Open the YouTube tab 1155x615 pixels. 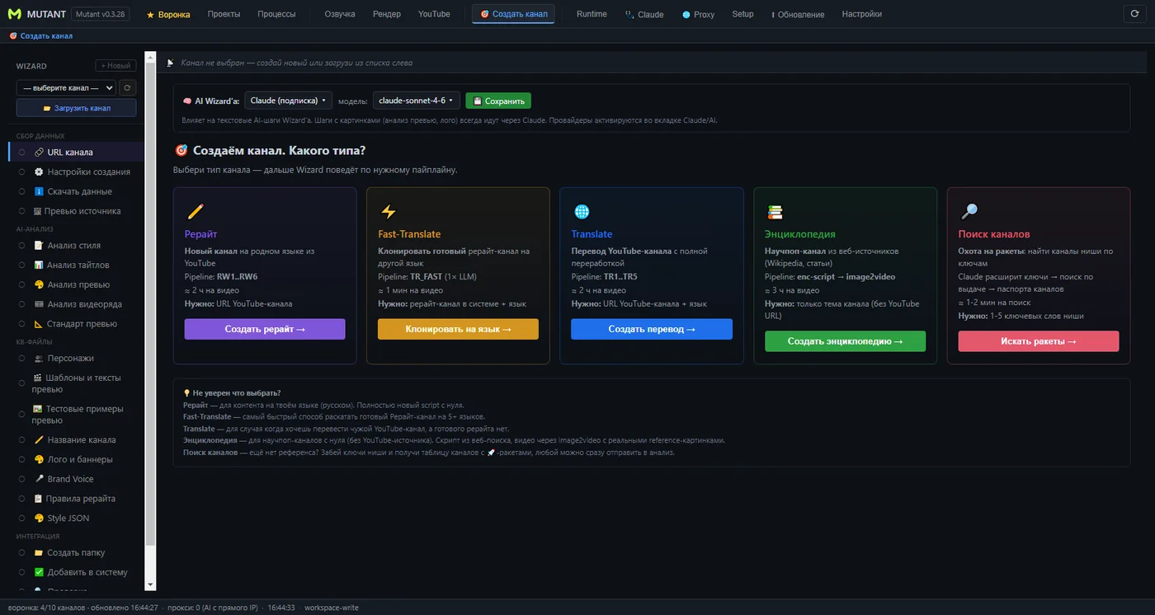pos(434,14)
